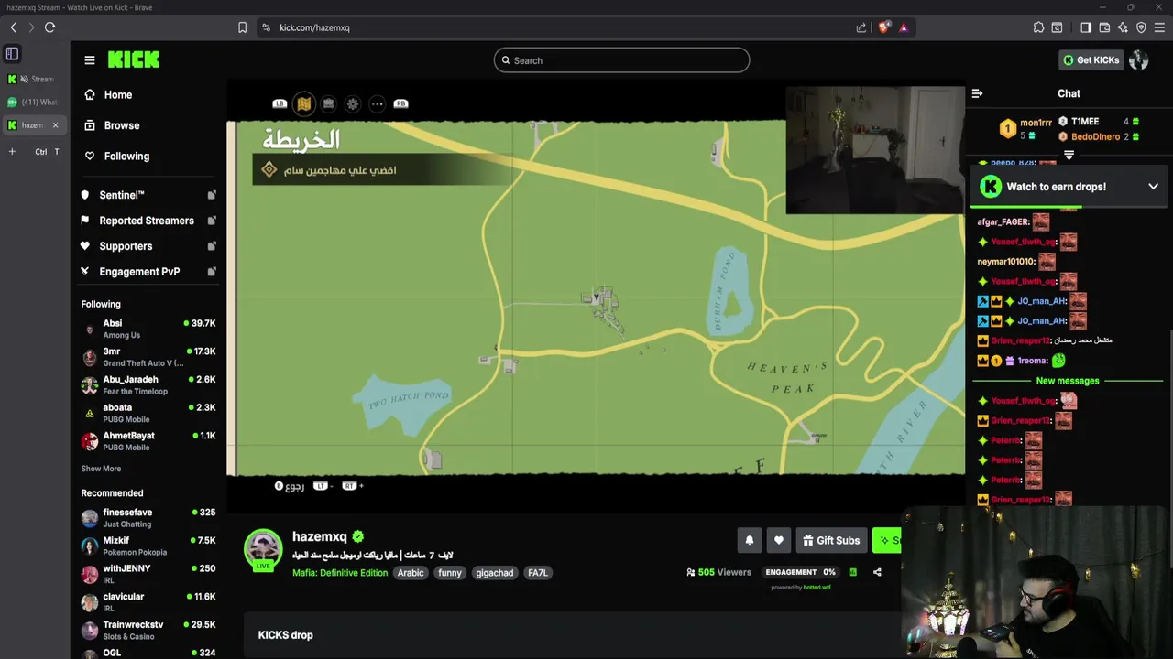Open Brave main hamburger menu
Image resolution: width=1173 pixels, height=659 pixels.
click(x=1159, y=27)
